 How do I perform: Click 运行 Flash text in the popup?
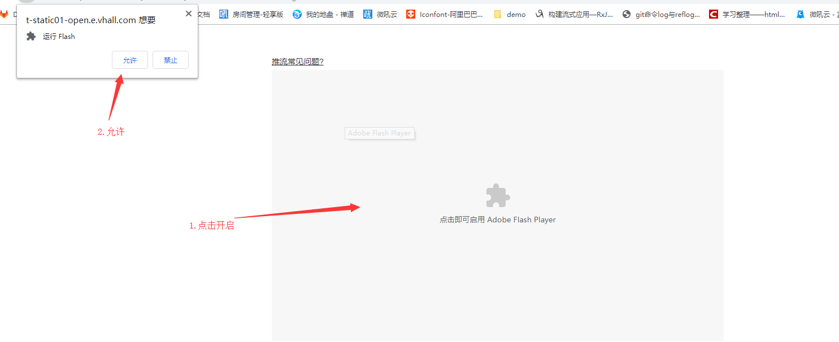tap(59, 36)
